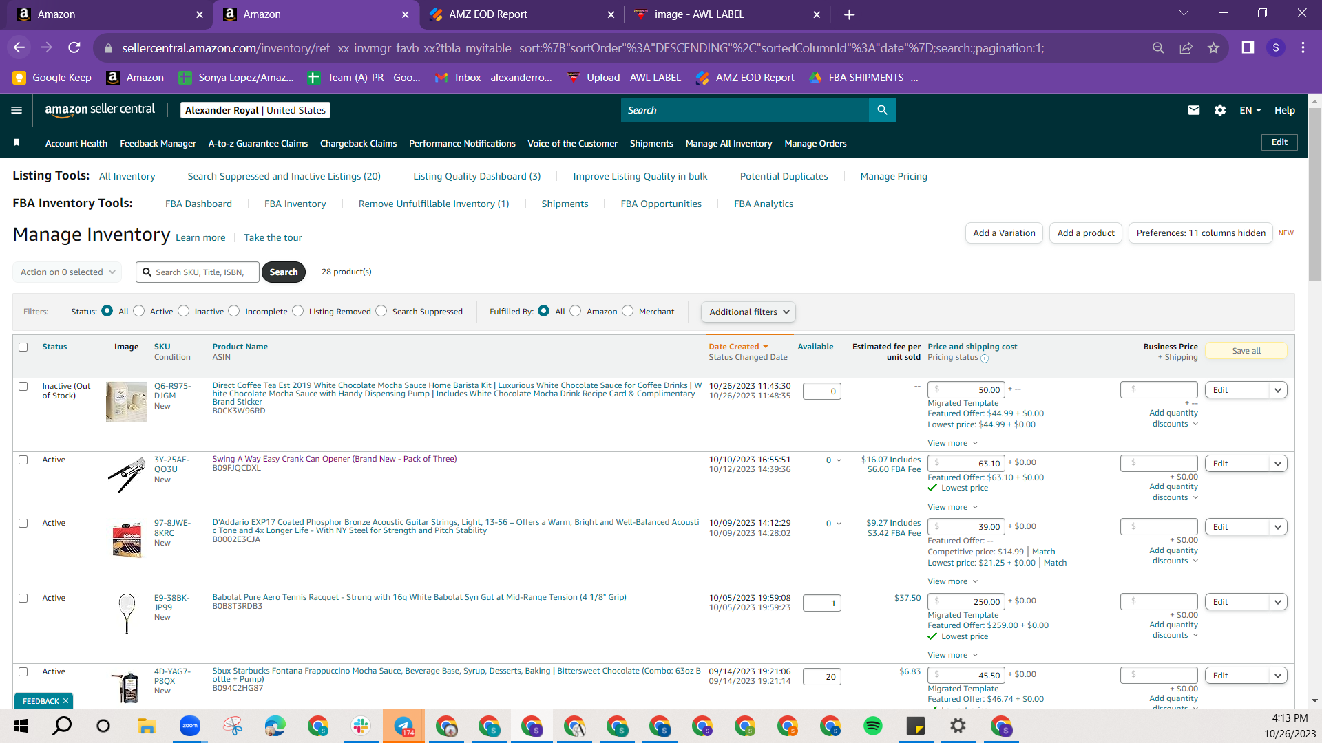Open the Settings gear icon in header

tap(1220, 110)
